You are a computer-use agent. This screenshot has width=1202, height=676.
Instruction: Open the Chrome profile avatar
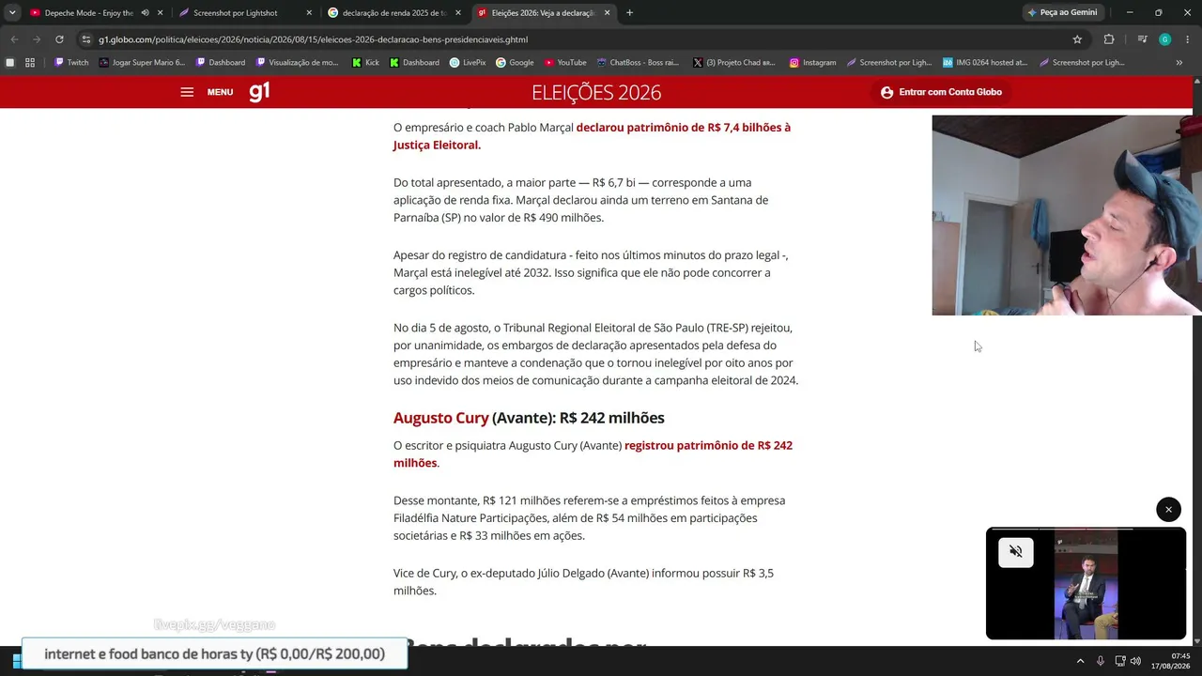tap(1164, 39)
